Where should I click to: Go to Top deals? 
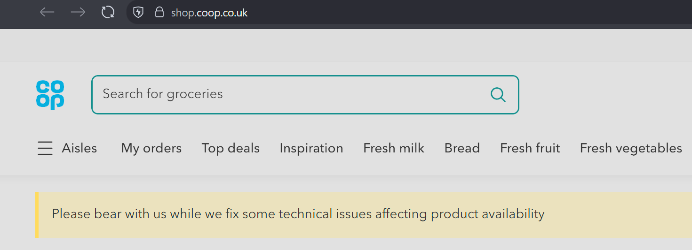231,148
